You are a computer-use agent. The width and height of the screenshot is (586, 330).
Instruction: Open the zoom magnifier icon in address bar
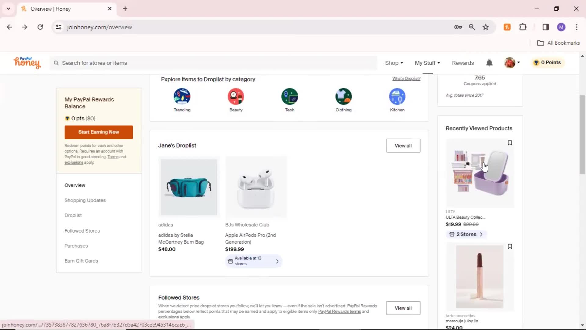[472, 27]
